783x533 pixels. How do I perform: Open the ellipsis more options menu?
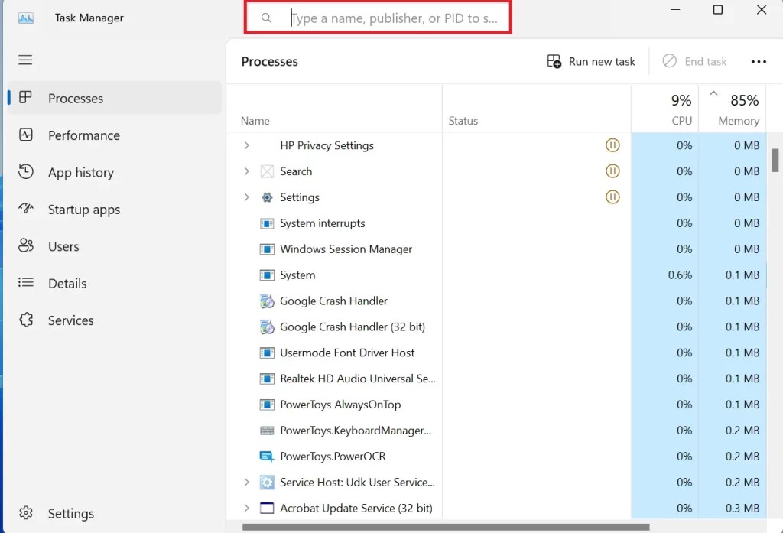point(758,61)
